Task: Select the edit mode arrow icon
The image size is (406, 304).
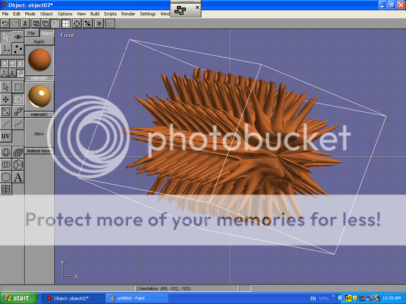Action: tap(6, 37)
